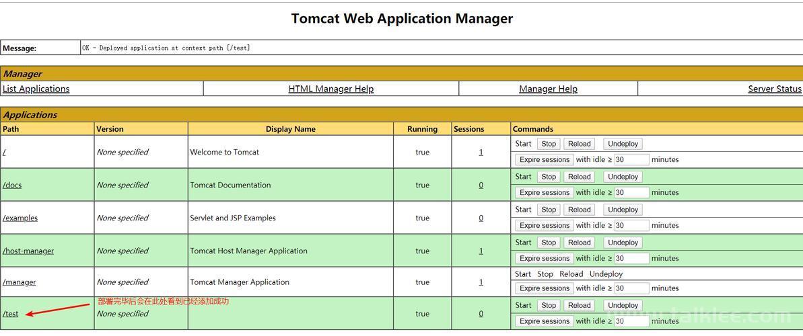This screenshot has width=803, height=336.
Task: Open the Server Status link
Action: click(x=775, y=89)
